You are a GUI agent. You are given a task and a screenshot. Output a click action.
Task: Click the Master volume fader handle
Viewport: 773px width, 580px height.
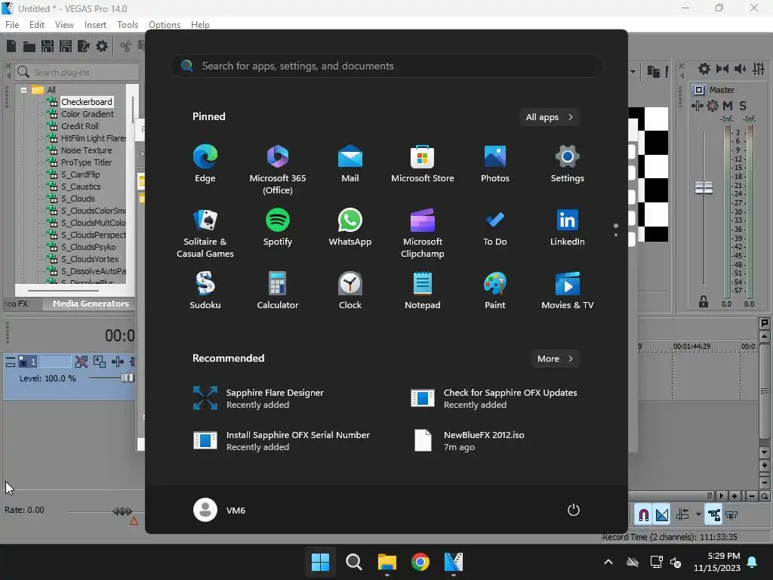pos(704,187)
